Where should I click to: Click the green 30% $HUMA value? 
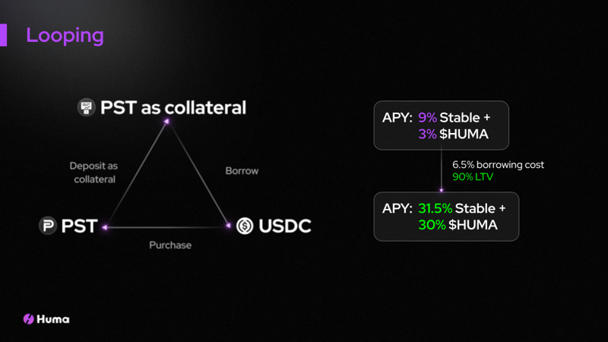[432, 225]
